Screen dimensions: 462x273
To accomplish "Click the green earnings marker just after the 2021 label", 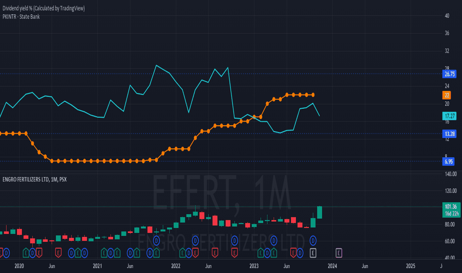I will point(104,253).
